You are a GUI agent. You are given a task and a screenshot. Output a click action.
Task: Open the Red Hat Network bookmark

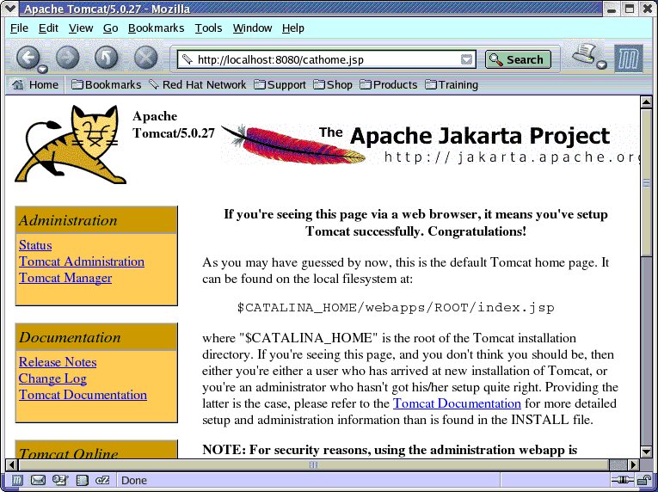click(198, 85)
